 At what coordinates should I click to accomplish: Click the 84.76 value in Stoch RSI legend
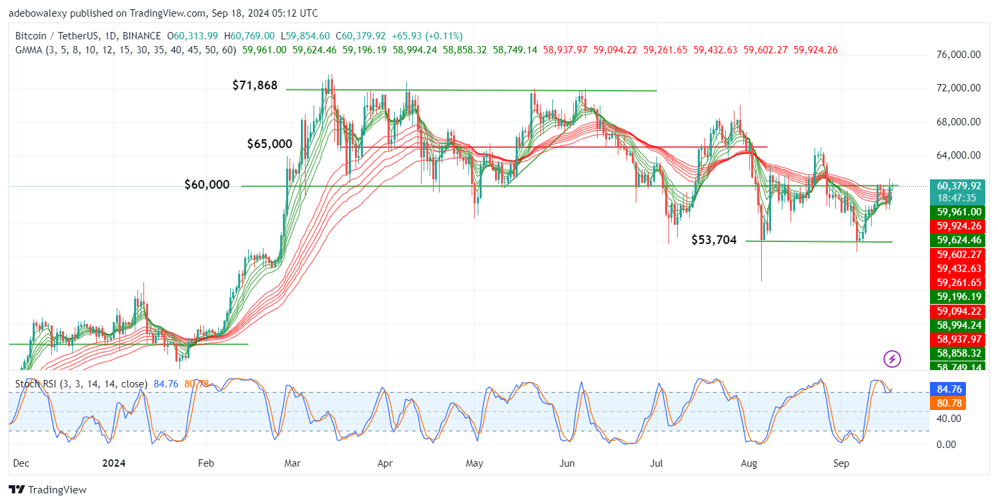tap(165, 383)
